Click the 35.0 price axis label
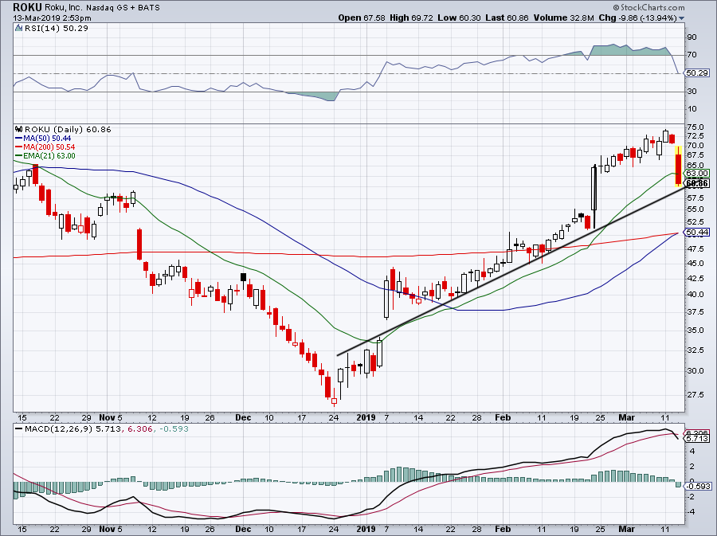717x536 pixels. [695, 330]
